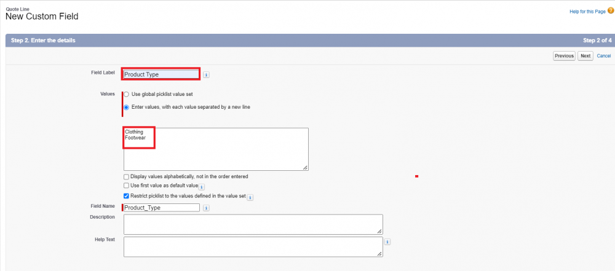Click the Step 2 of 4 indicator

click(597, 41)
